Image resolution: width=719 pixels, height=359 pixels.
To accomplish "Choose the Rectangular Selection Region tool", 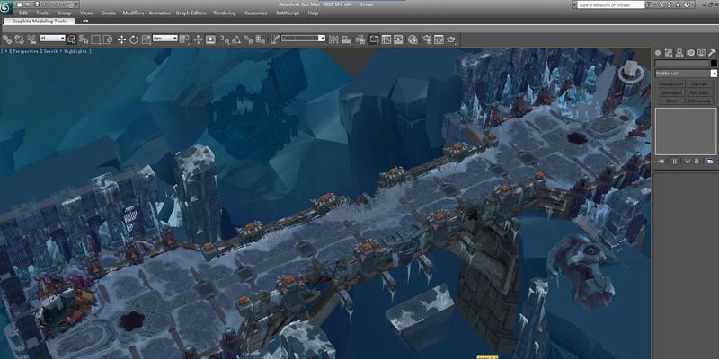I will pyautogui.click(x=95, y=39).
